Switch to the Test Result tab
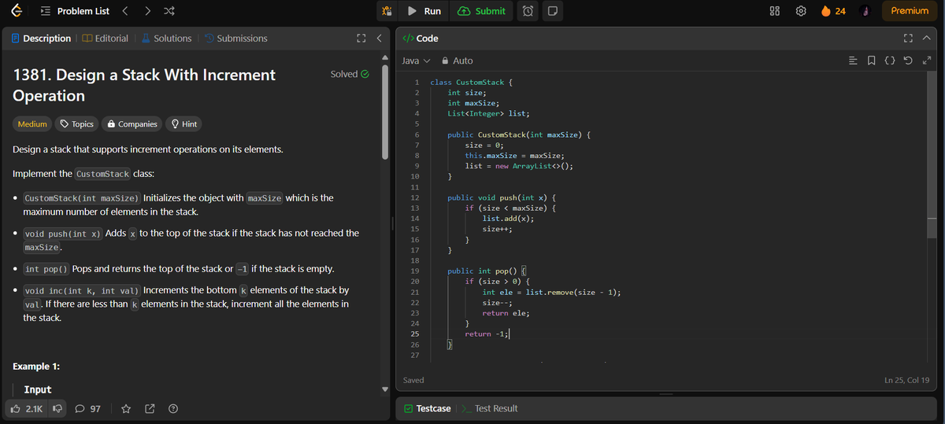 tap(489, 408)
